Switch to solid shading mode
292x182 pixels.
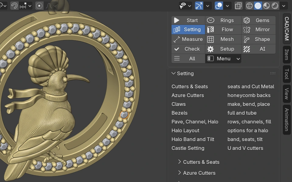(258, 6)
